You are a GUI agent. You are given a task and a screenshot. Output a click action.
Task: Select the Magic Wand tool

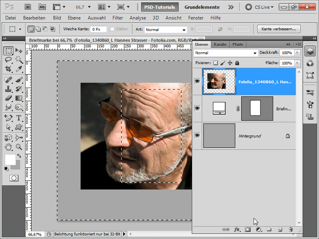coord(19,60)
